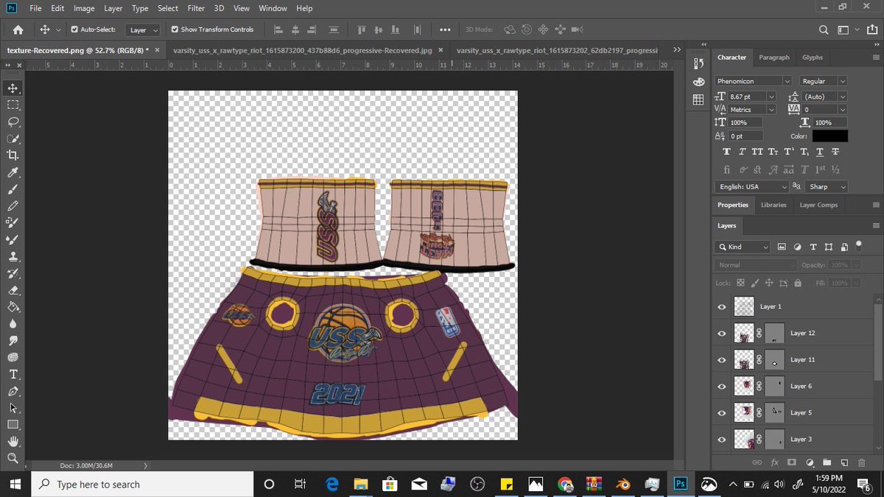Image resolution: width=884 pixels, height=497 pixels.
Task: Select the Clone Stamp tool
Action: 13,257
